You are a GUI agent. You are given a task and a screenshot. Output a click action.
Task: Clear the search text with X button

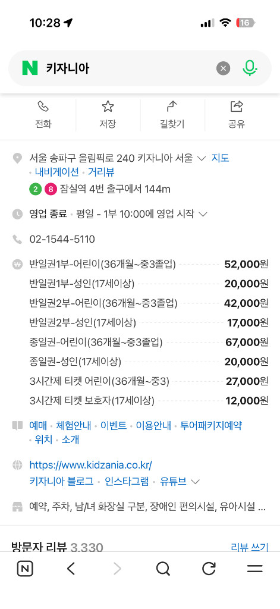224,69
